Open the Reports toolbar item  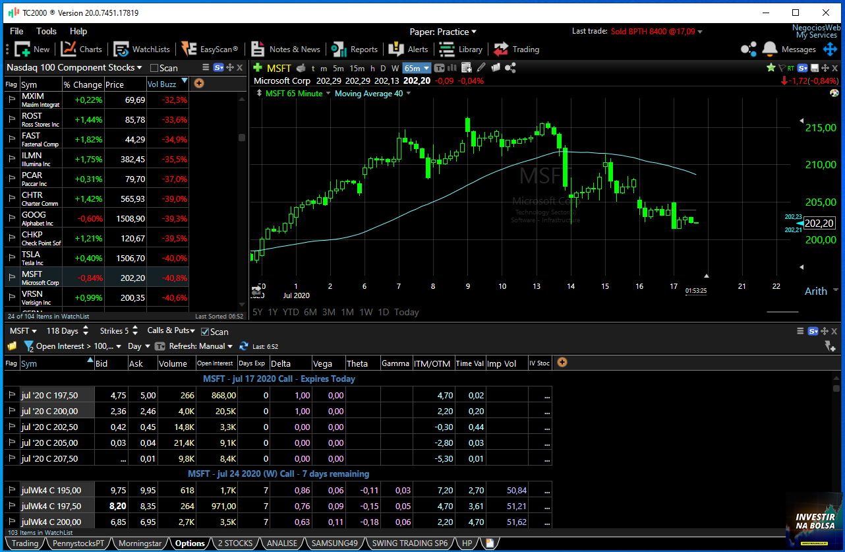coord(355,49)
